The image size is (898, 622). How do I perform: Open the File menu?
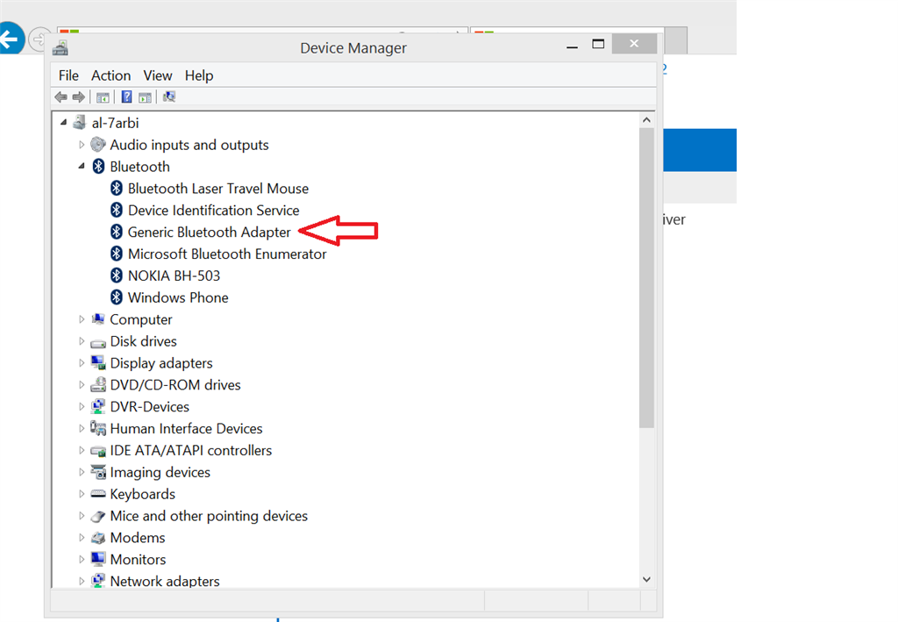tap(68, 75)
